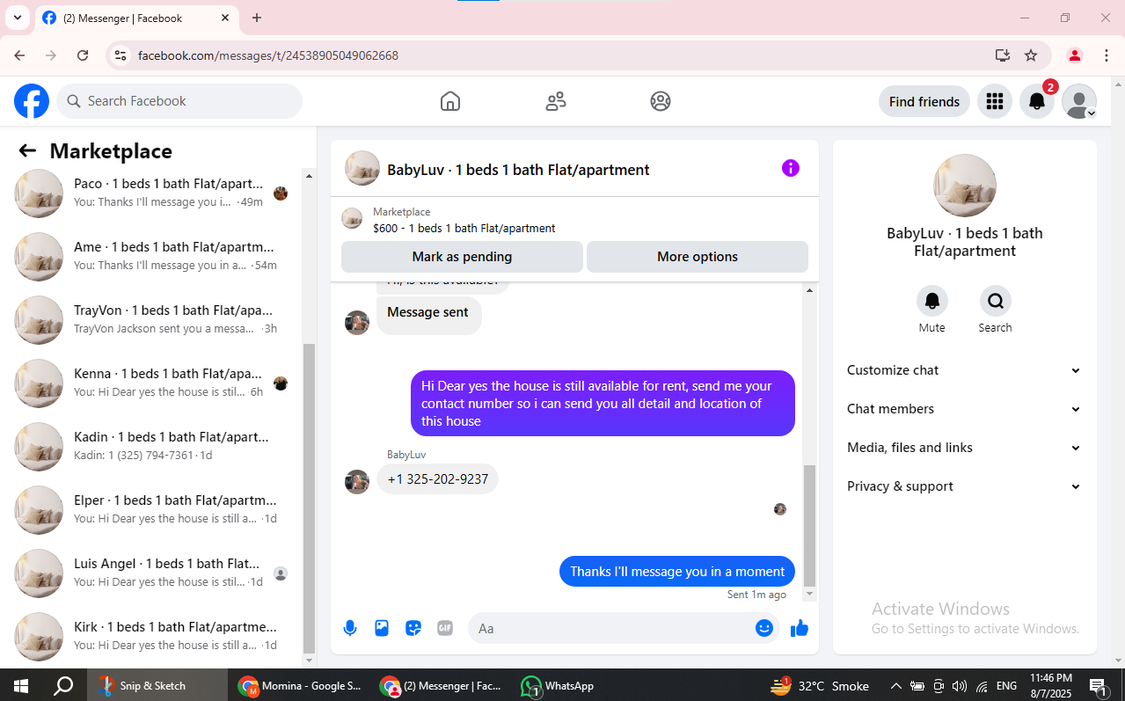Open Chrome three-dot menu

[x=1107, y=55]
